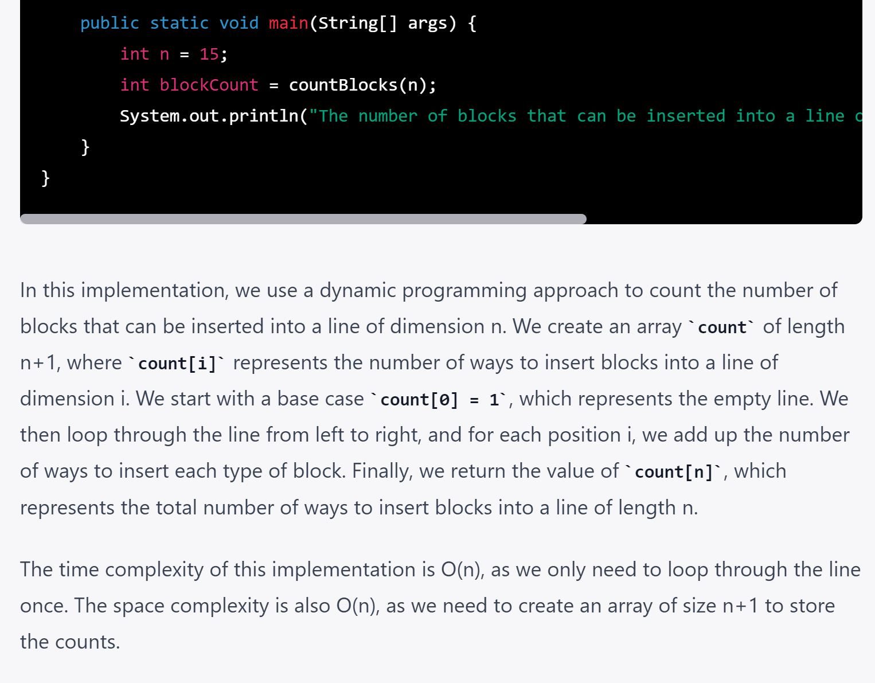Click 'System.out.println' in the code block
The height and width of the screenshot is (683, 875).
click(209, 116)
